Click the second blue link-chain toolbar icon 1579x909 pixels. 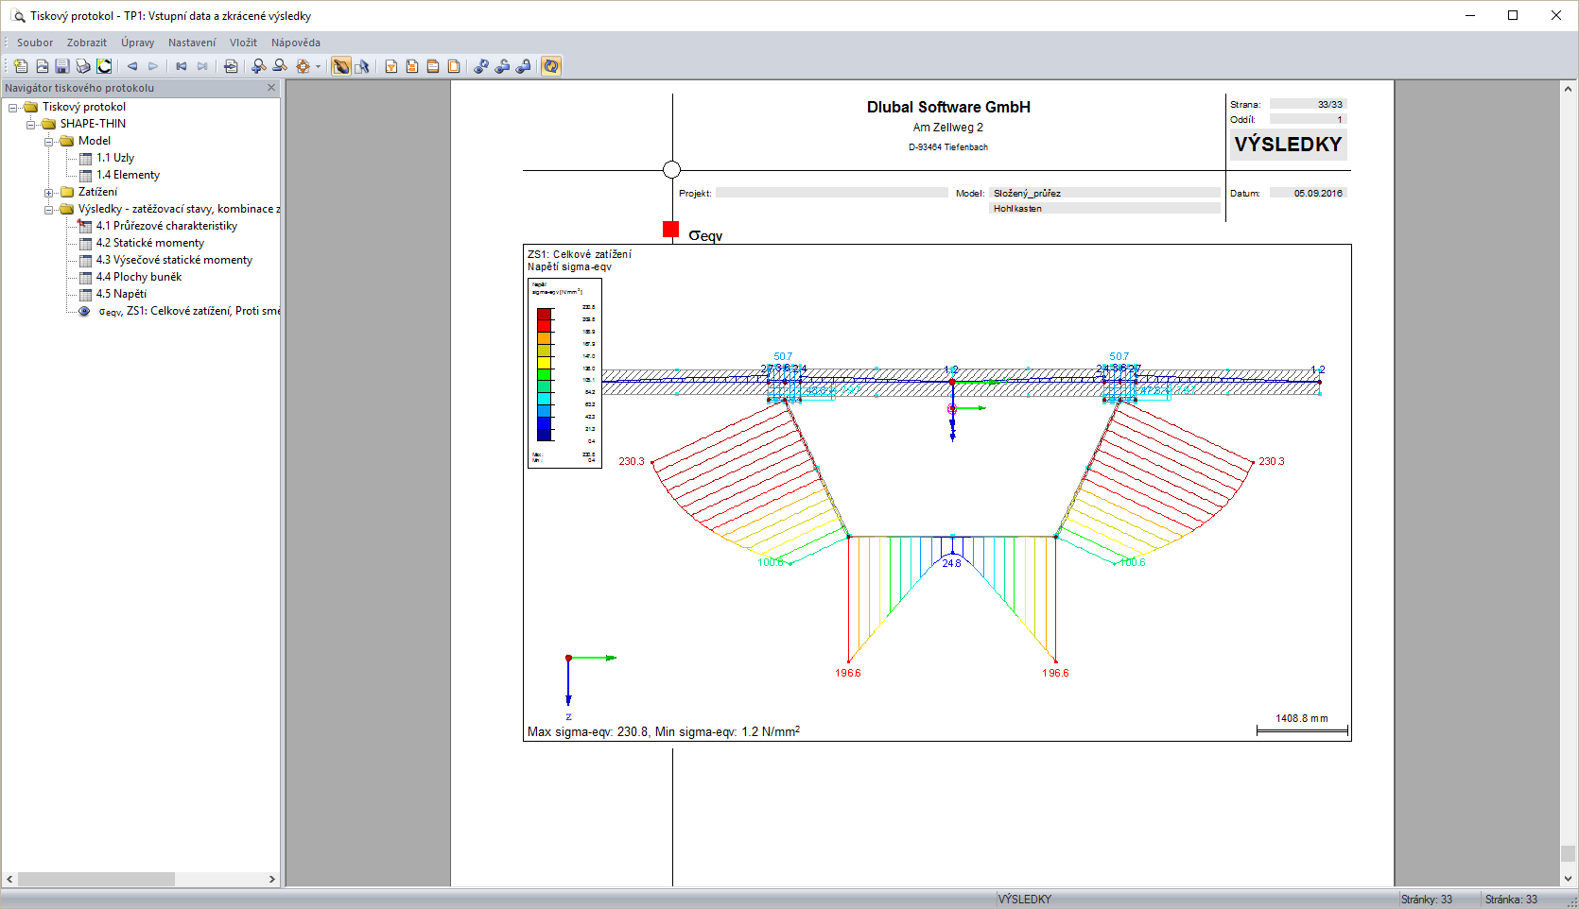(x=503, y=66)
